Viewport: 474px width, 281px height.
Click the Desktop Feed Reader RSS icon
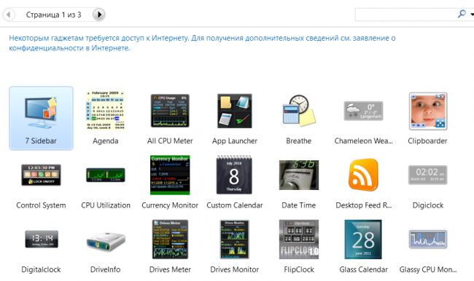363,175
